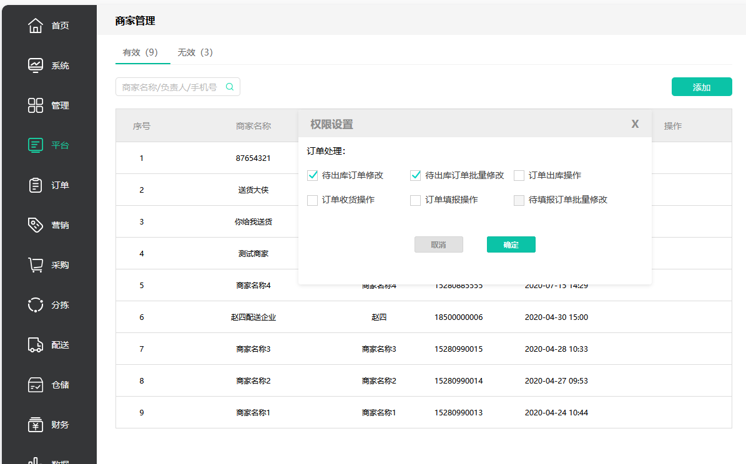Open the 首页 home page via sidebar icon
746x464 pixels.
31,25
